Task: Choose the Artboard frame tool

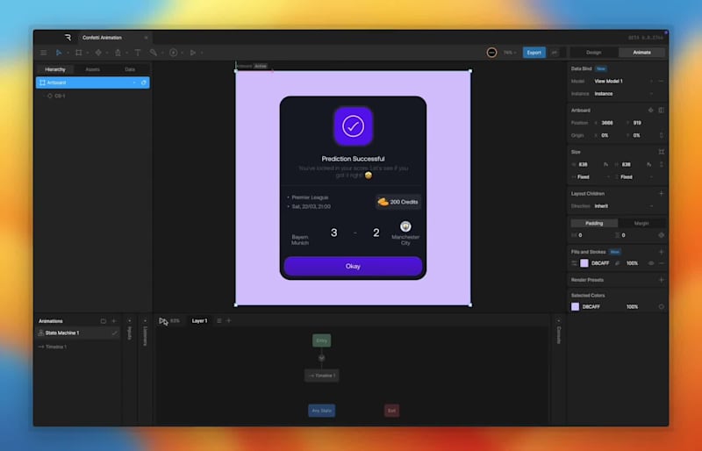Action: click(x=78, y=53)
